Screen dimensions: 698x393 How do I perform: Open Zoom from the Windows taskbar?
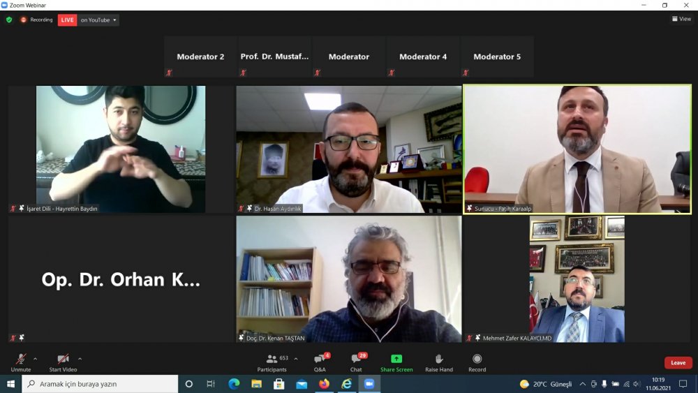tap(369, 384)
